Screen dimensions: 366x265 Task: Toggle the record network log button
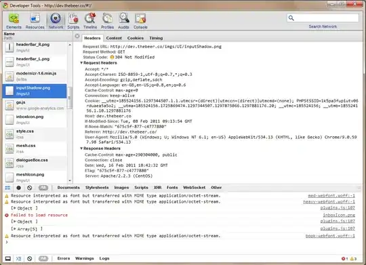(19, 188)
